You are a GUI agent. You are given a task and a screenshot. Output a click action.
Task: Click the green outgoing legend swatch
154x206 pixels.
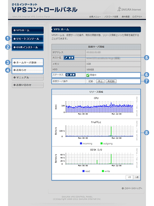point(101,143)
